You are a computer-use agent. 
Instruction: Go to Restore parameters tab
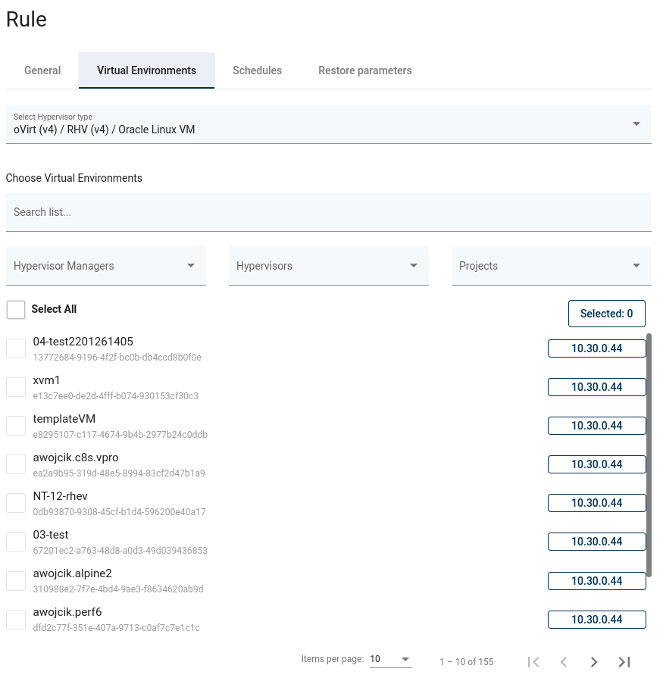pos(364,70)
